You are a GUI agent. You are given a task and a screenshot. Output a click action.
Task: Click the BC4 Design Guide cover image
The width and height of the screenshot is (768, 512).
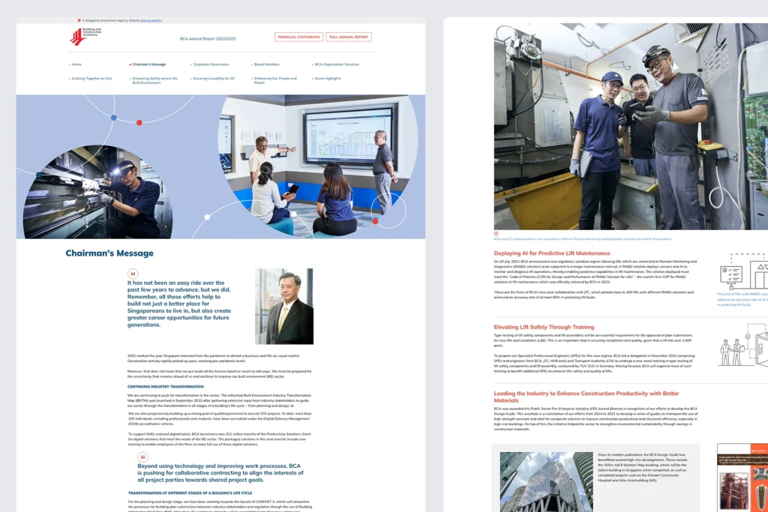(x=742, y=478)
